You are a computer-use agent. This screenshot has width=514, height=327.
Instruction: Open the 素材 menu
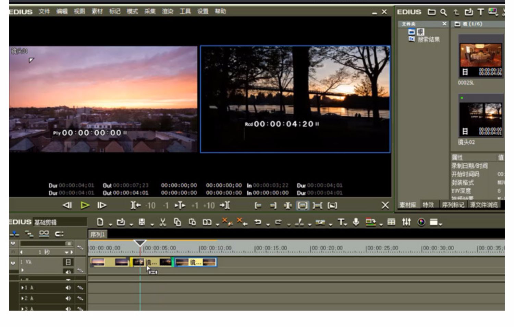coord(97,11)
